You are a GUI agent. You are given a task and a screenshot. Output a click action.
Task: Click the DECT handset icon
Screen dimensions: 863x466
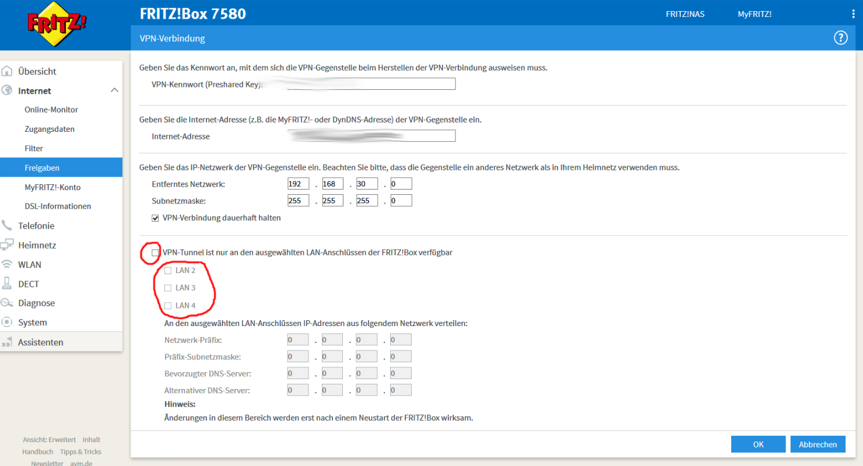[7, 283]
